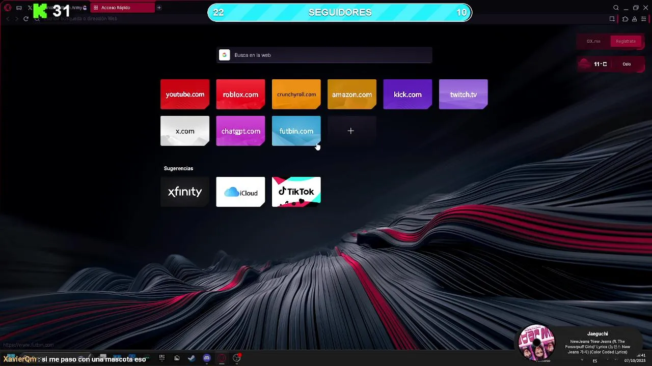Click the Jaeguchi music album thumbnail
Viewport: 652px width, 366px height.
[536, 342]
